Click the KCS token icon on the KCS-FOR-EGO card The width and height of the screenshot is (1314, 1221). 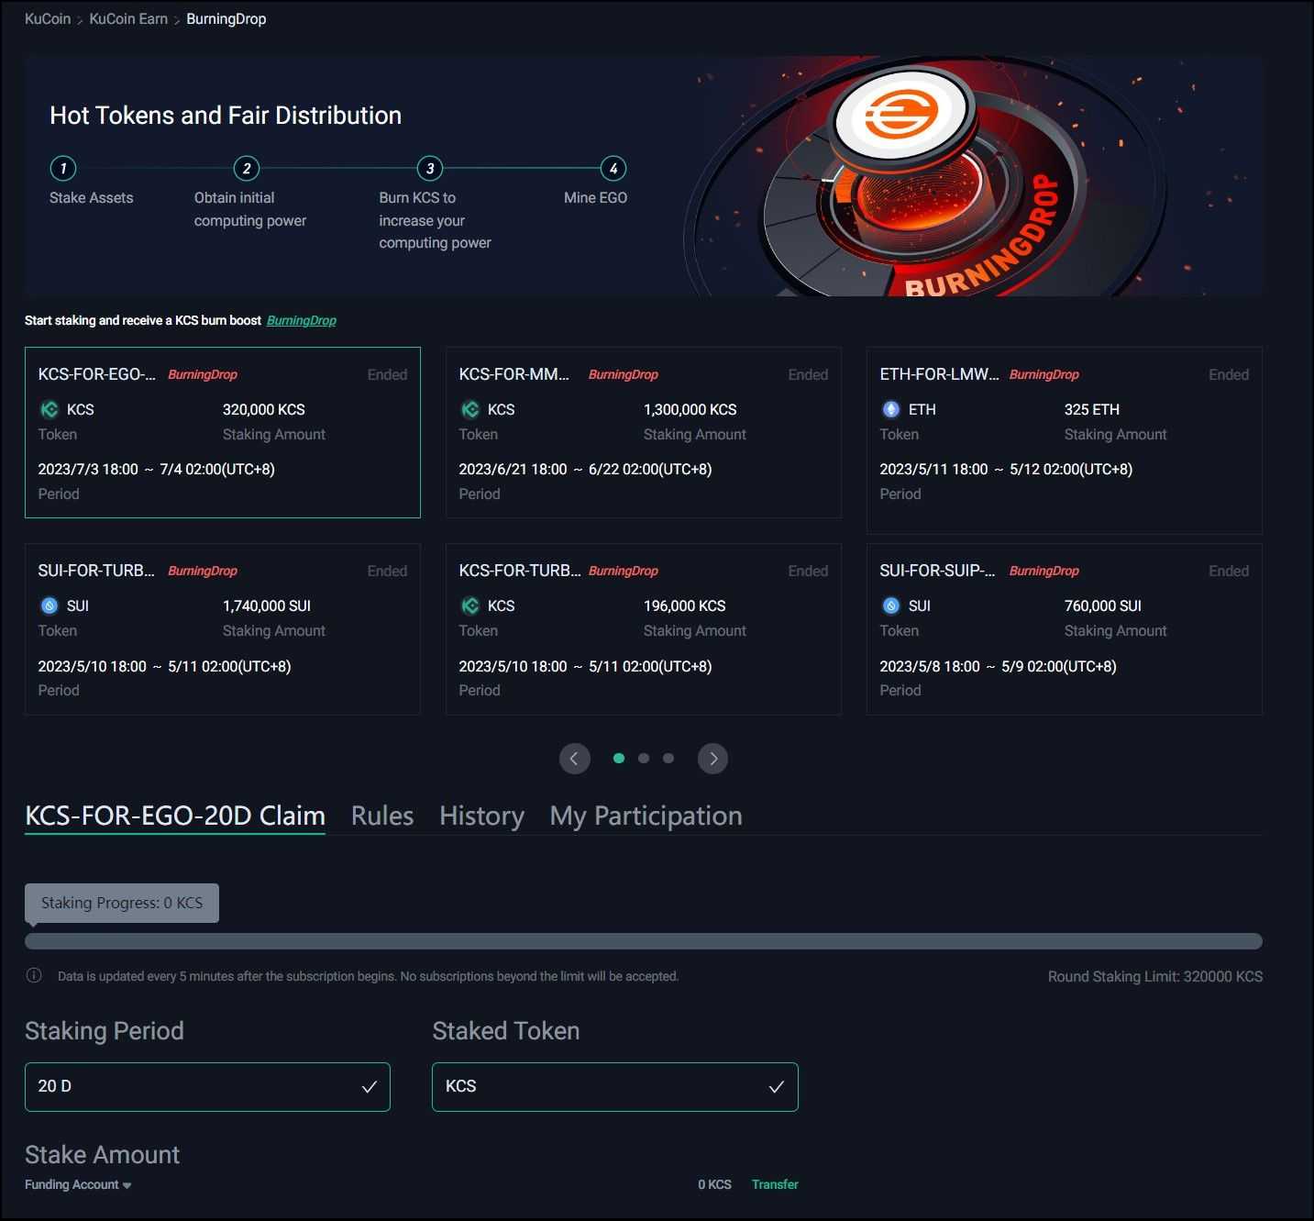click(x=50, y=409)
